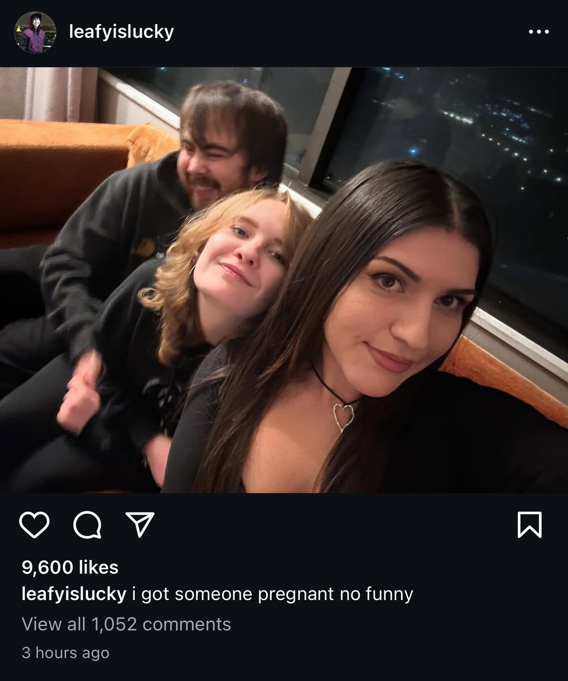
Task: Share the post via paper plane icon
Action: (x=140, y=524)
